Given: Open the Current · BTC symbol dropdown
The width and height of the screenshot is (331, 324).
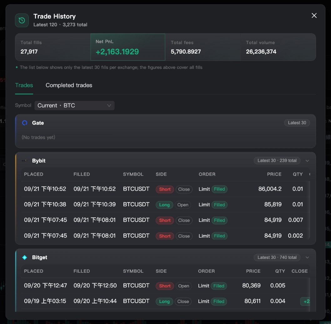Looking at the screenshot, I should pos(74,105).
